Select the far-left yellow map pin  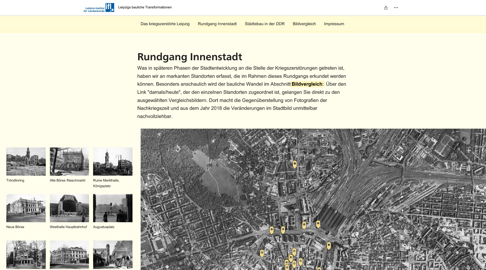[262, 253]
